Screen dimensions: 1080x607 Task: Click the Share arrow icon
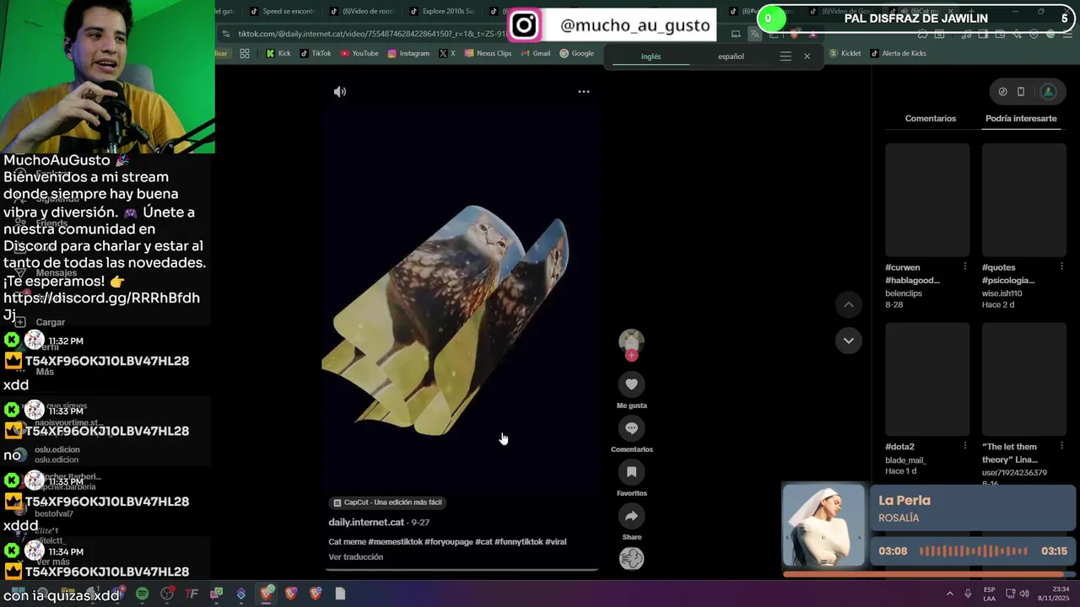[631, 516]
